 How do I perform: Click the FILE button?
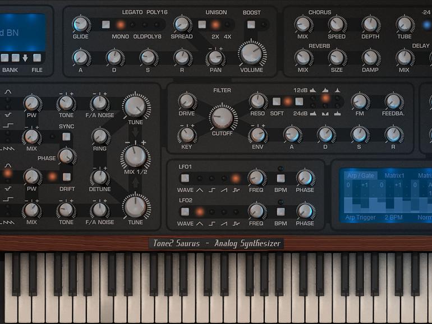37,58
